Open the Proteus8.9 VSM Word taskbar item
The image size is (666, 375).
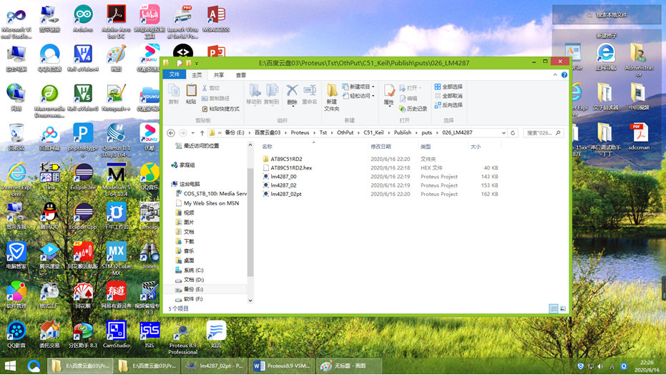pyautogui.click(x=282, y=366)
